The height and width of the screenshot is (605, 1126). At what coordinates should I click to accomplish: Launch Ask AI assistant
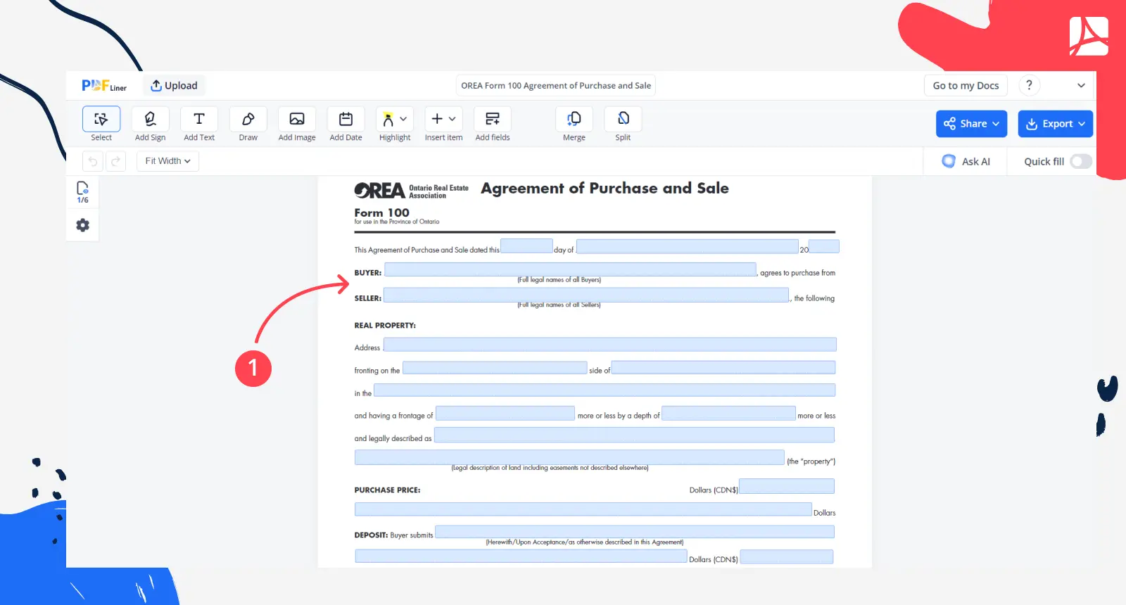click(966, 161)
